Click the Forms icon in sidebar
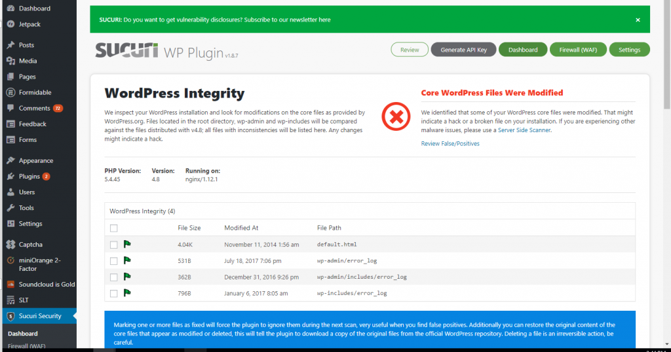 pos(10,140)
